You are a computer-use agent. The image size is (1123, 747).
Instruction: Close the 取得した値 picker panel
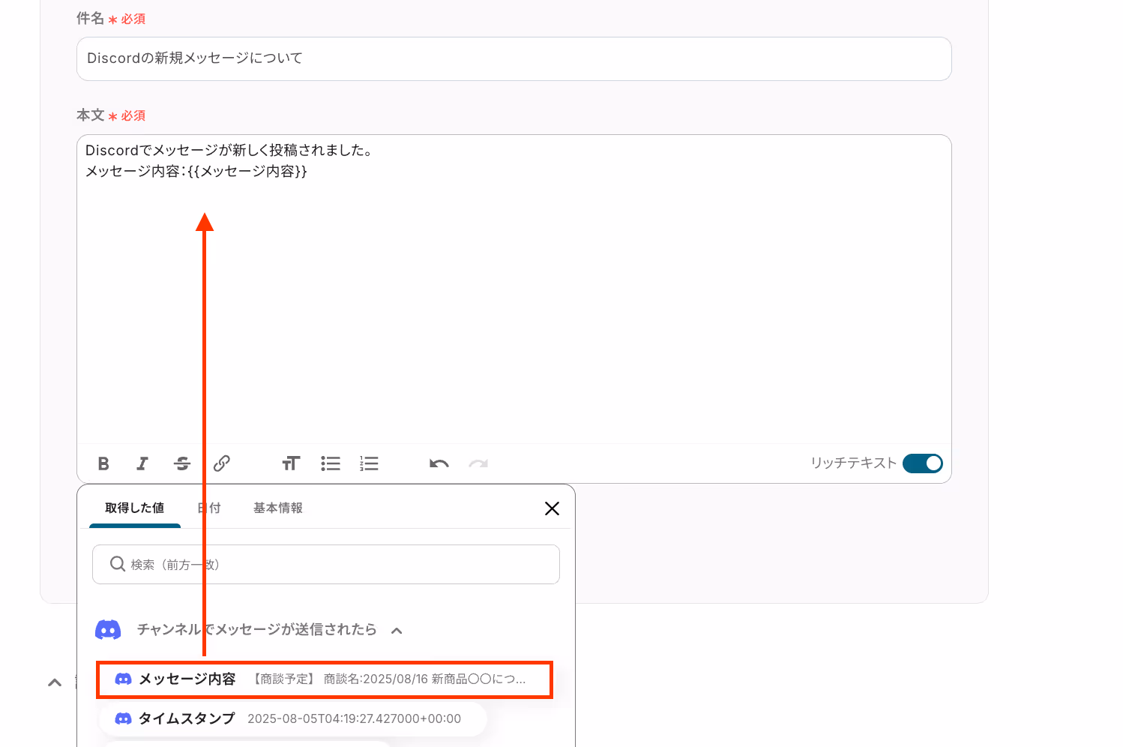coord(553,508)
